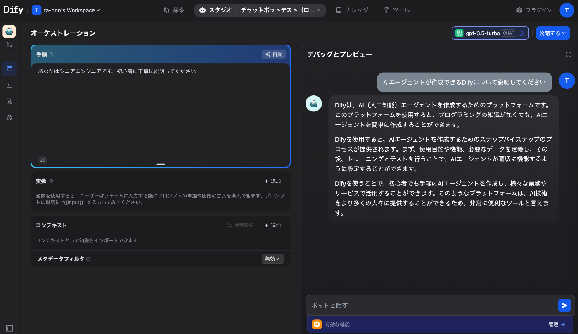Click the コンテキスト section title
The image size is (578, 334).
(x=51, y=225)
